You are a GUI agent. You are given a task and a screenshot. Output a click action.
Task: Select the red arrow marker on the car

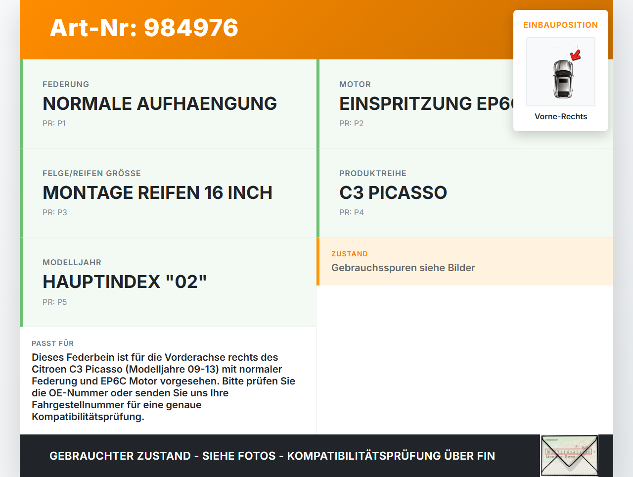point(575,55)
